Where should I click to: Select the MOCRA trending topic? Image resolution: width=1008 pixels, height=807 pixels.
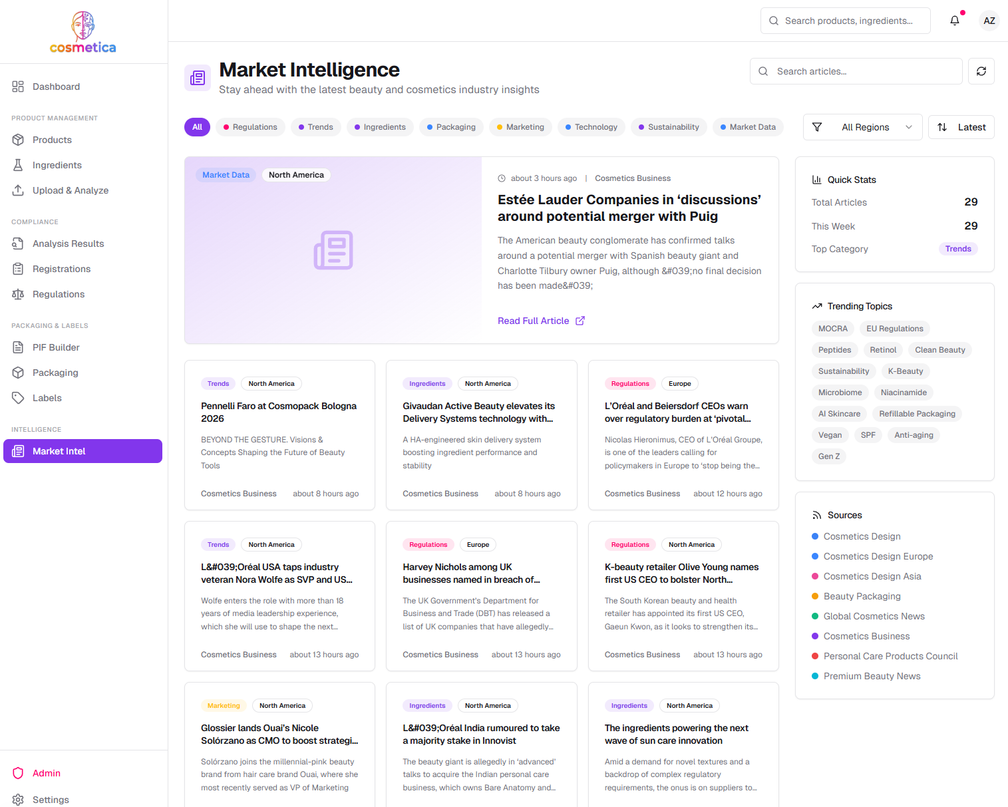tap(832, 329)
